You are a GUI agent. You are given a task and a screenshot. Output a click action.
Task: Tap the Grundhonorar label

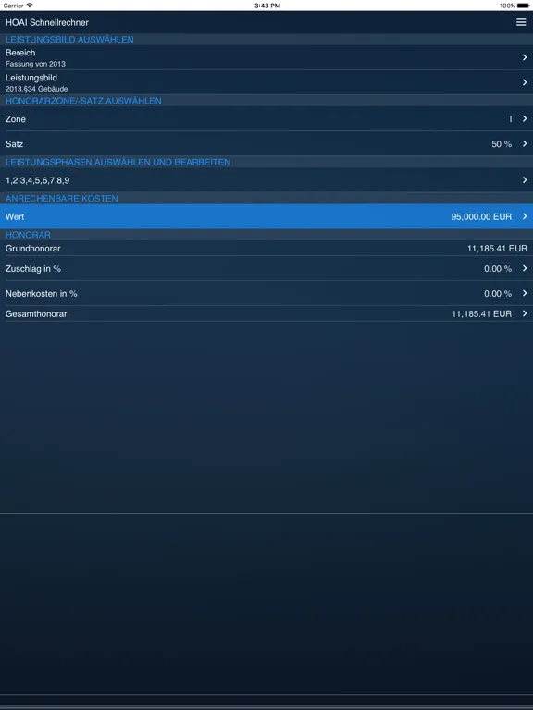32,248
